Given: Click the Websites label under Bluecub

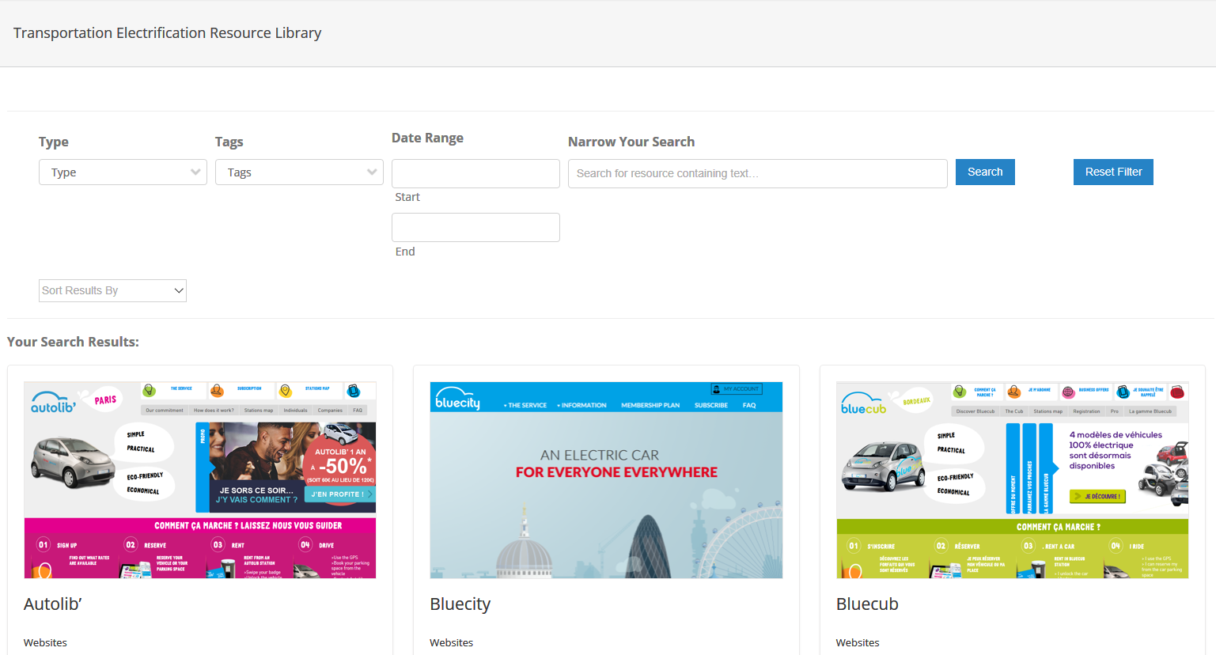Looking at the screenshot, I should coord(858,642).
